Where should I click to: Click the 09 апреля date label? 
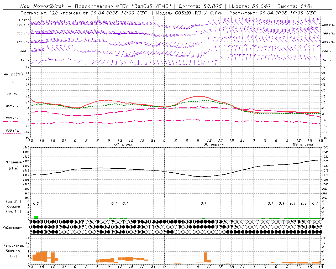303,144
